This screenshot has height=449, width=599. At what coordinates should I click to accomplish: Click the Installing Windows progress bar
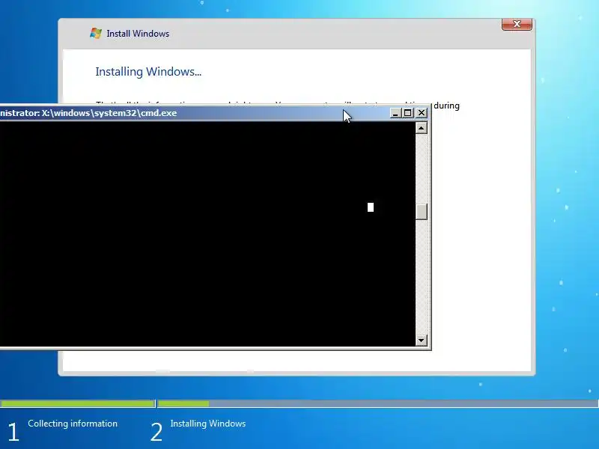coord(378,403)
